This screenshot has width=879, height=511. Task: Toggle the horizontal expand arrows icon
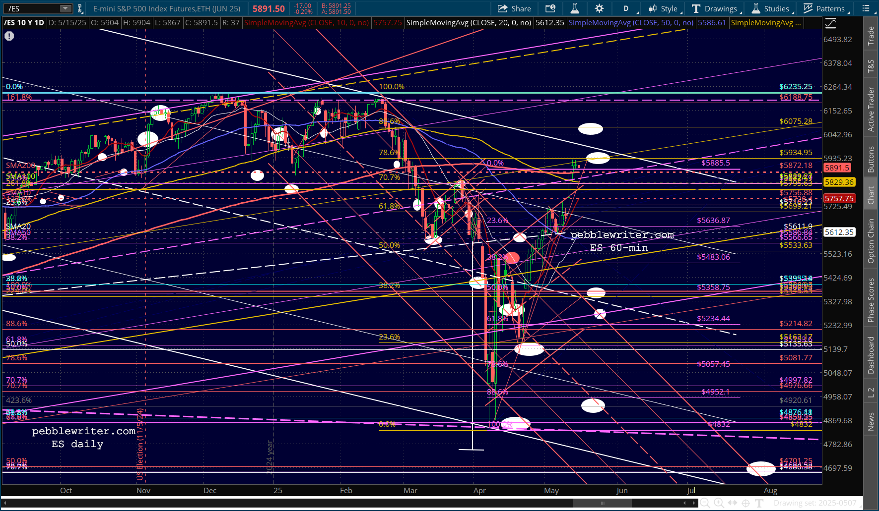(732, 503)
